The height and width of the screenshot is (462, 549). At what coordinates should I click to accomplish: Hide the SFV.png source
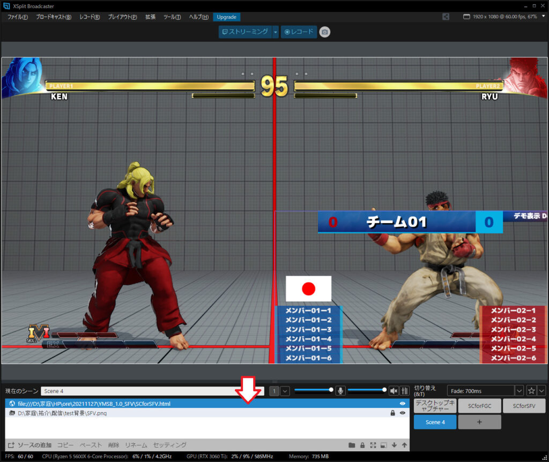point(402,413)
